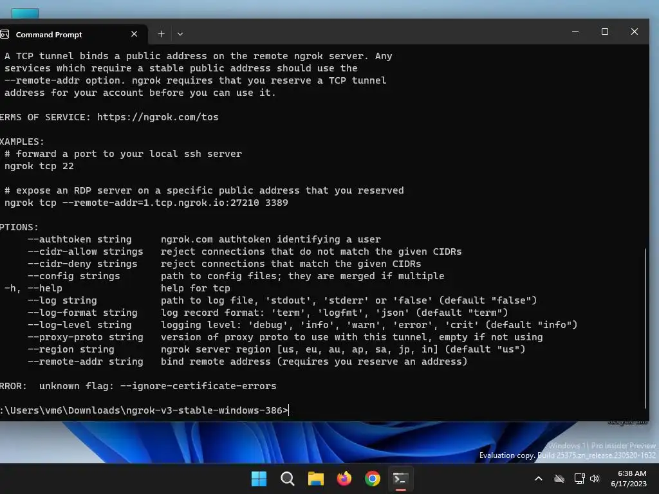Minimize the terminal window
This screenshot has height=494, width=659.
(575, 32)
